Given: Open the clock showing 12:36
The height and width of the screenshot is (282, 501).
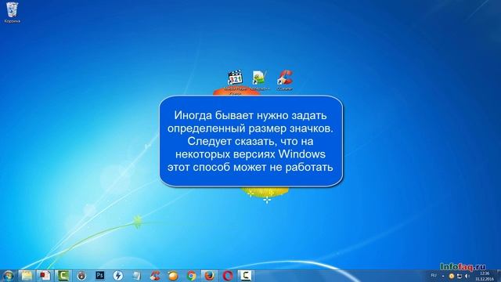Looking at the screenshot, I should tap(485, 276).
